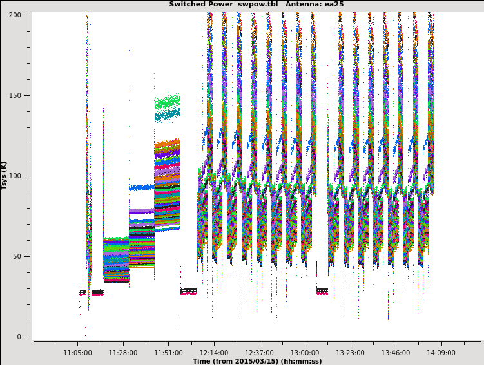
Task: Select the 13:46:00 time tick label
Action: 396,353
